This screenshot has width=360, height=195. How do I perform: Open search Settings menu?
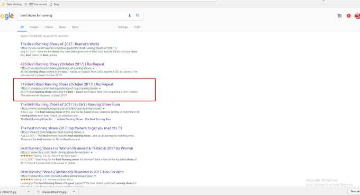[x=123, y=27]
